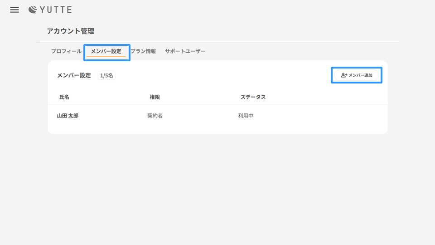Click the 1/5名 member count badge

tap(106, 76)
